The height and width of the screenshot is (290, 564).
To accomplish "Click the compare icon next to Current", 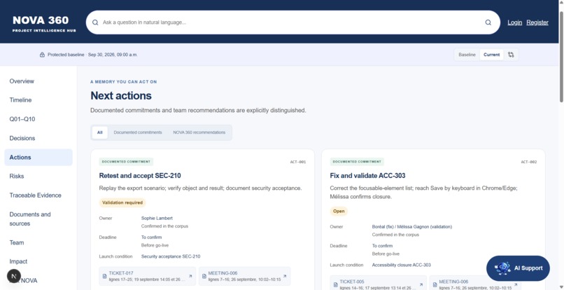I will click(511, 55).
